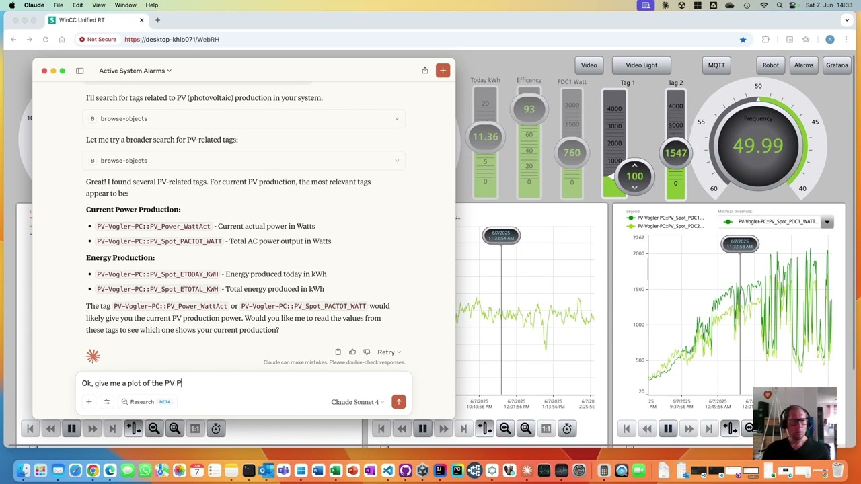
Task: Zoom out on the left trend chart
Action: pos(175,428)
